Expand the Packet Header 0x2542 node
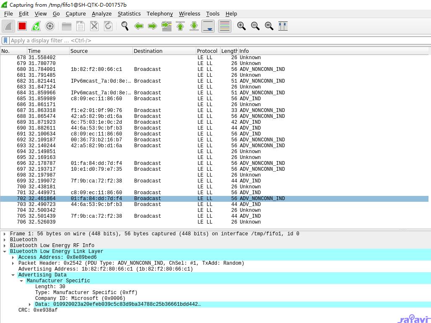The height and width of the screenshot is (323, 431). click(13, 263)
